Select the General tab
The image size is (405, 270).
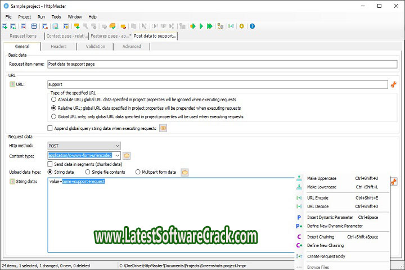[x=22, y=47]
